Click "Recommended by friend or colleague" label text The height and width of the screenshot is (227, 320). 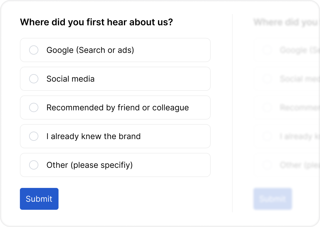coord(118,107)
